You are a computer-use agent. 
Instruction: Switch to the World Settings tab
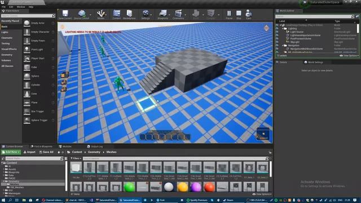pos(314,62)
